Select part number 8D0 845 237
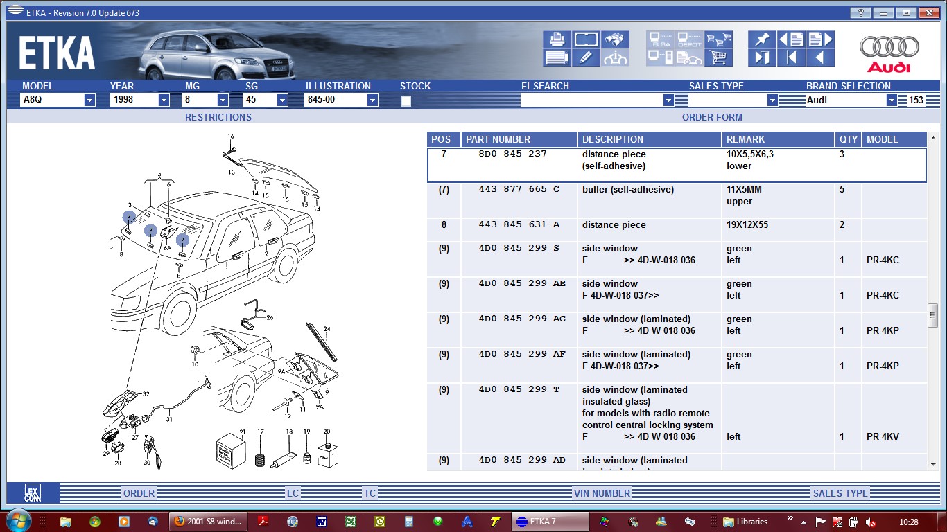 (513, 154)
